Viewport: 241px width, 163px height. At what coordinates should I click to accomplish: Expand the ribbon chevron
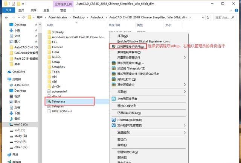(231, 11)
